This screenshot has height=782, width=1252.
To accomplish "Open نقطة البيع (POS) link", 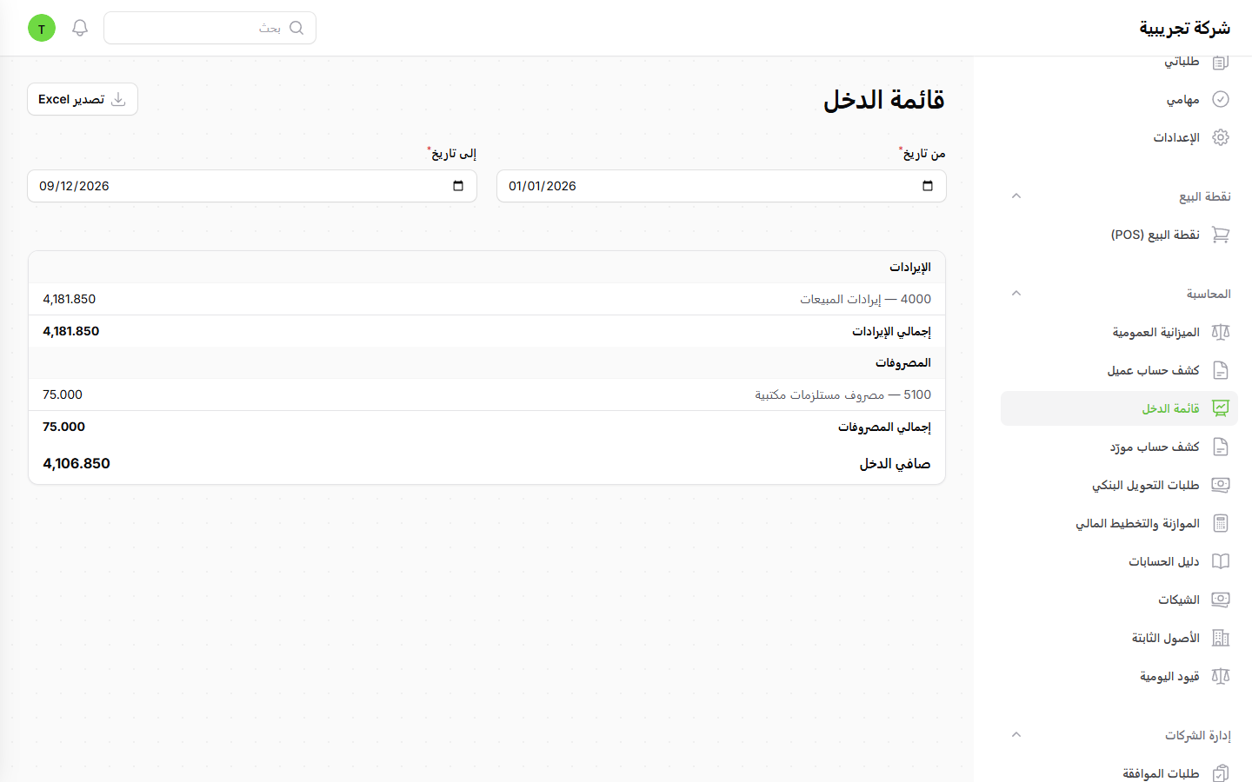I will [x=1120, y=235].
